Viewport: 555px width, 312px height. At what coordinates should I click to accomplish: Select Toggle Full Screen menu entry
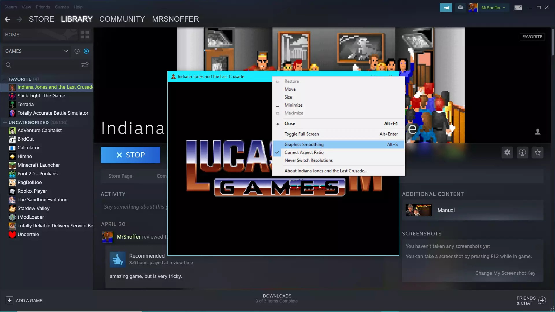(x=301, y=134)
